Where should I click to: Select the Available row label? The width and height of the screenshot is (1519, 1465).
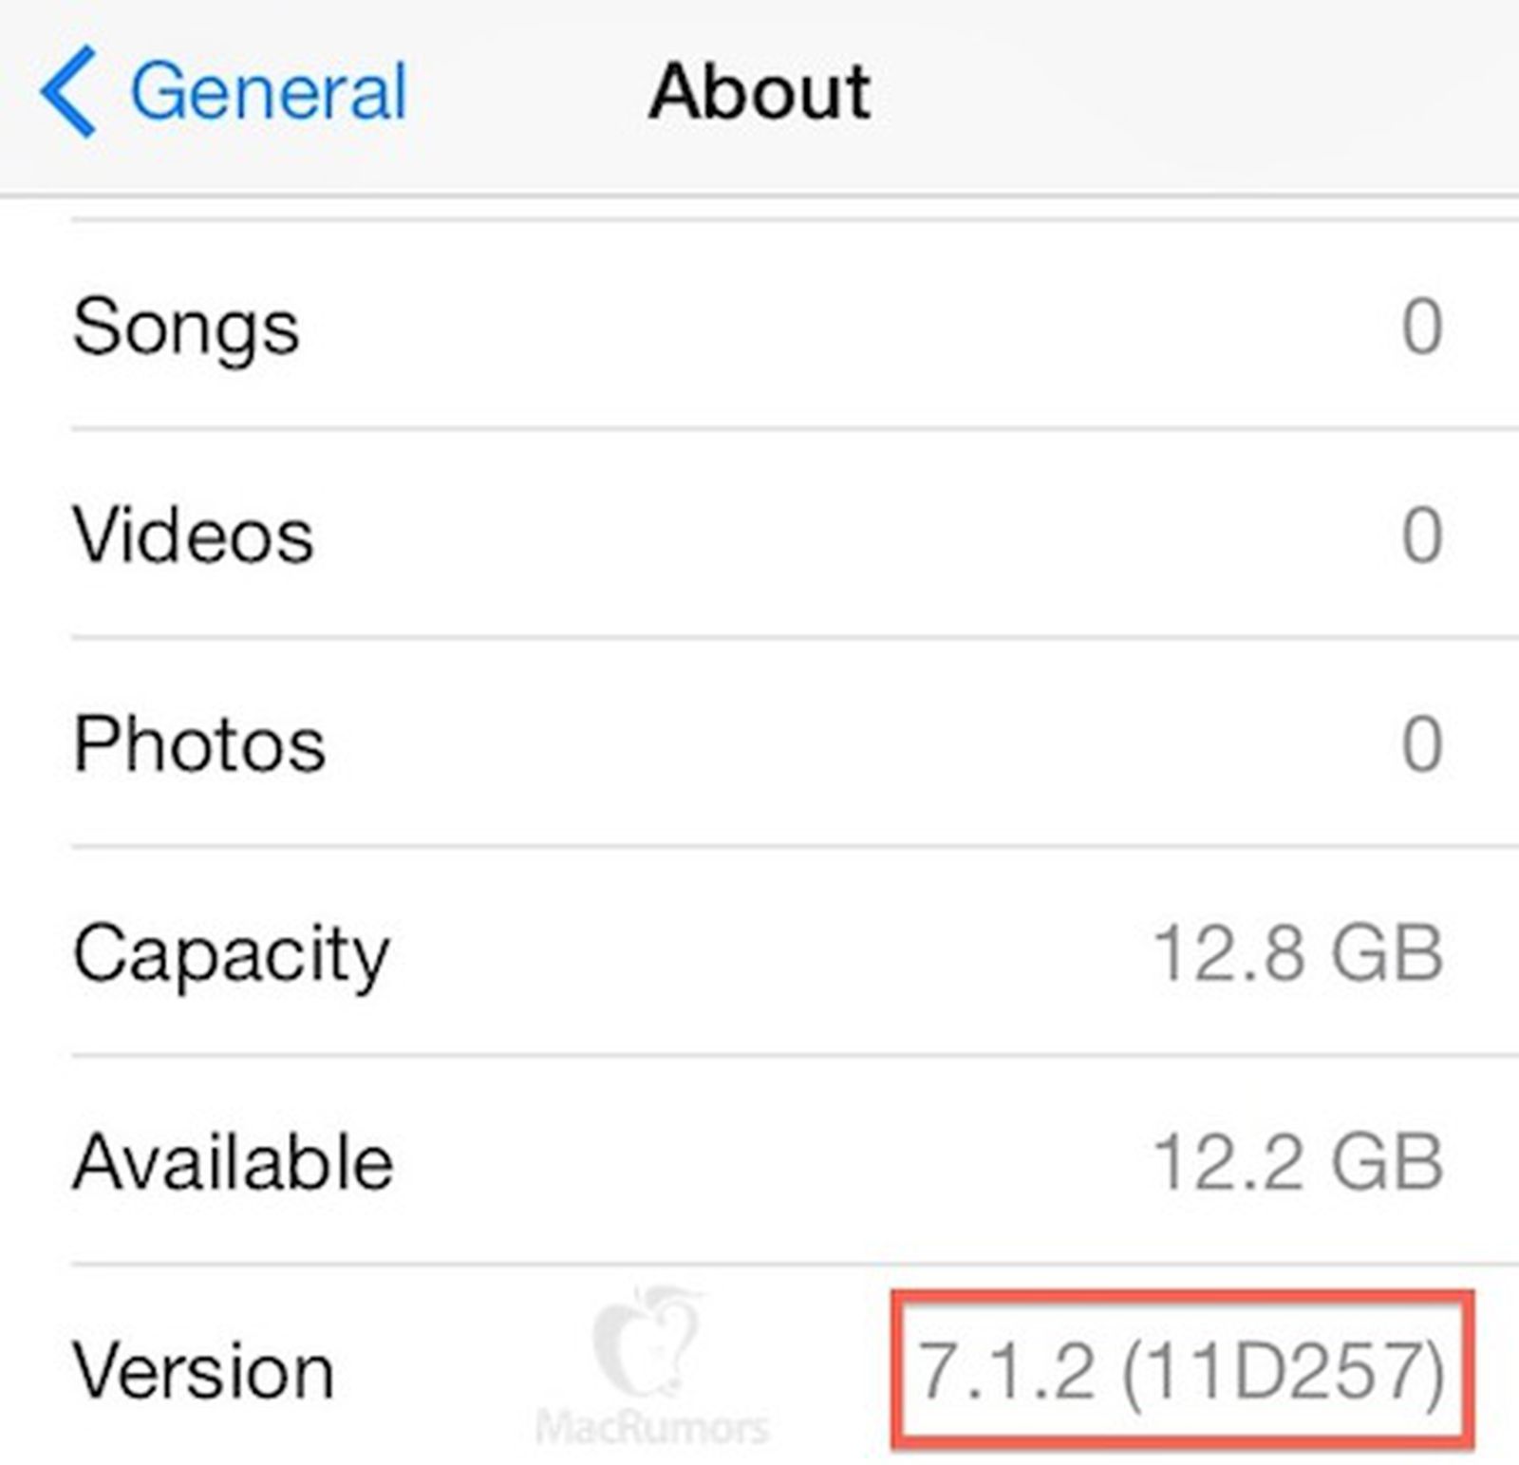(x=233, y=1161)
